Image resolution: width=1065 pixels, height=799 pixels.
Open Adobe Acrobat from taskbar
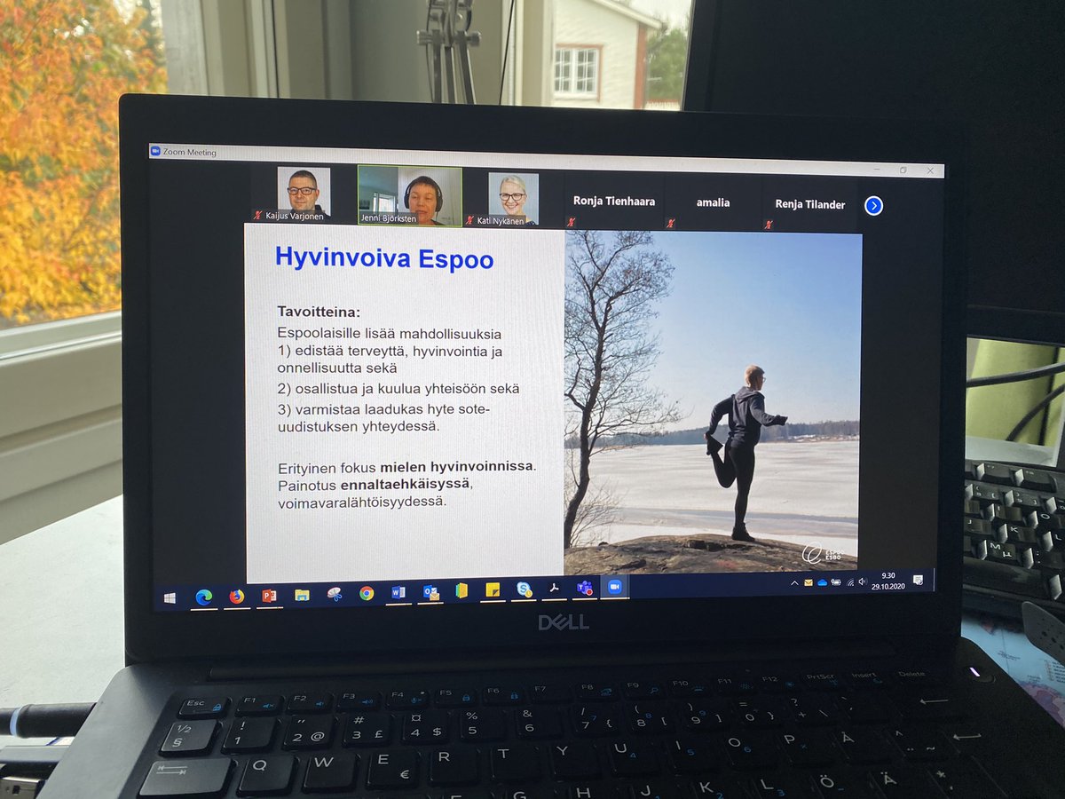[555, 589]
